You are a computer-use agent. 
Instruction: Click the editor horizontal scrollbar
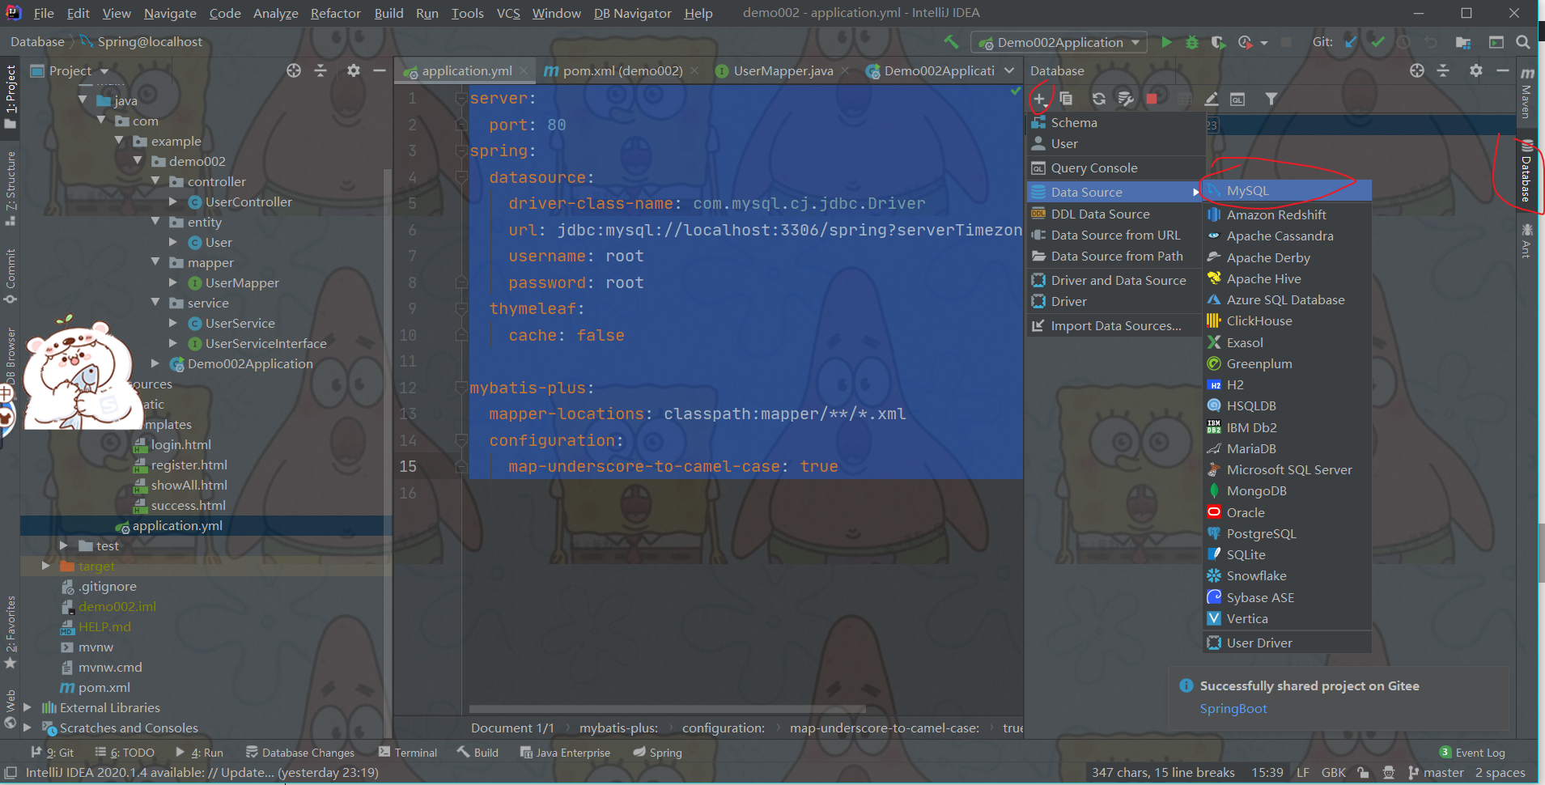[668, 710]
